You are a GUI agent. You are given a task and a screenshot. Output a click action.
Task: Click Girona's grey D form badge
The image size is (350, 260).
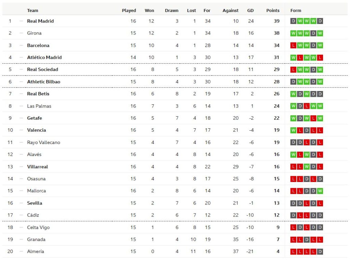click(313, 33)
